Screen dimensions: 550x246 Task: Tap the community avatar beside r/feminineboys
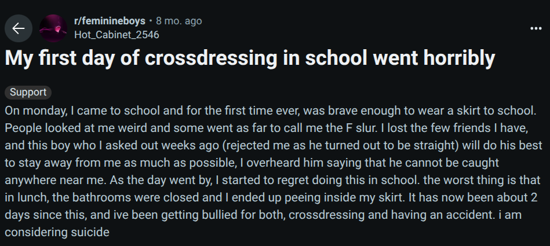pyautogui.click(x=53, y=28)
